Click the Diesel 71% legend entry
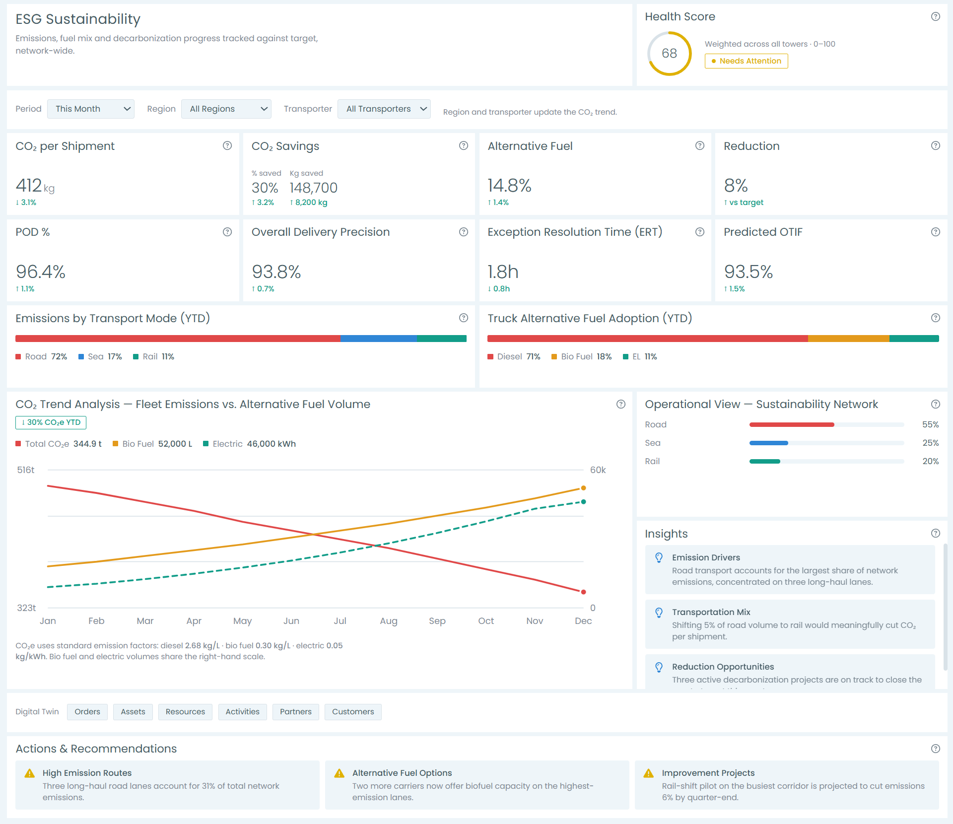 coord(514,356)
